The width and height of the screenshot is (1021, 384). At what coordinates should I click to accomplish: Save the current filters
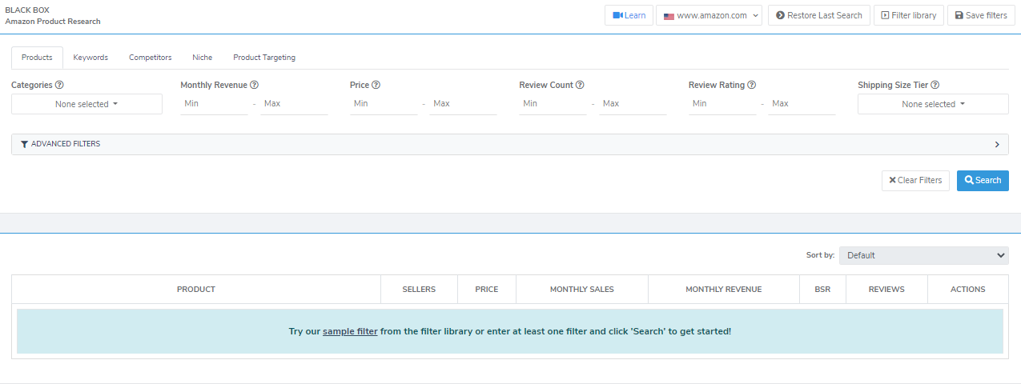(979, 15)
